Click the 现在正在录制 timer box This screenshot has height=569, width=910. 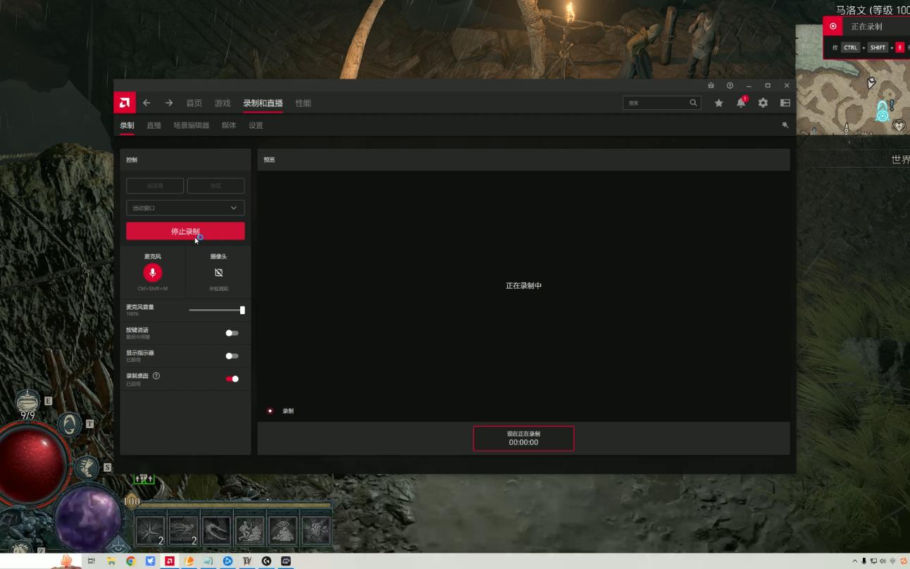tap(523, 438)
